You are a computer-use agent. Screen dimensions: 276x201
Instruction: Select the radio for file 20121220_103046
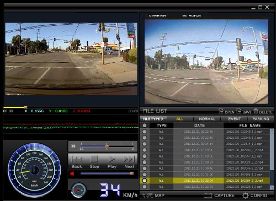click(x=145, y=169)
